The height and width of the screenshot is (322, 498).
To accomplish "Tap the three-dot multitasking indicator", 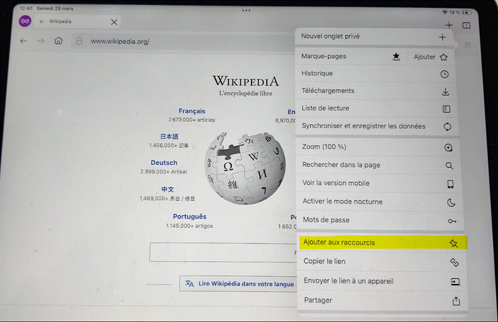I will (x=246, y=10).
